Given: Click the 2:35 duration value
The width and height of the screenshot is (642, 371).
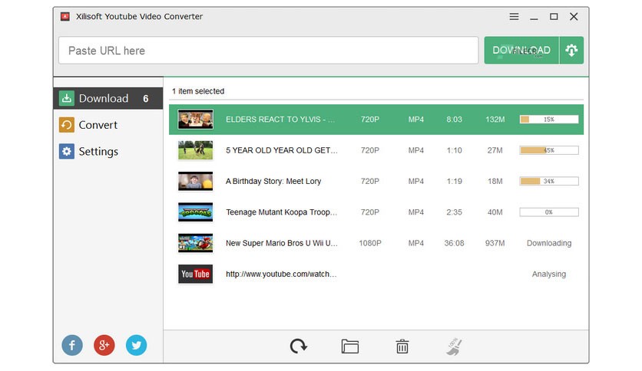Looking at the screenshot, I should (454, 212).
